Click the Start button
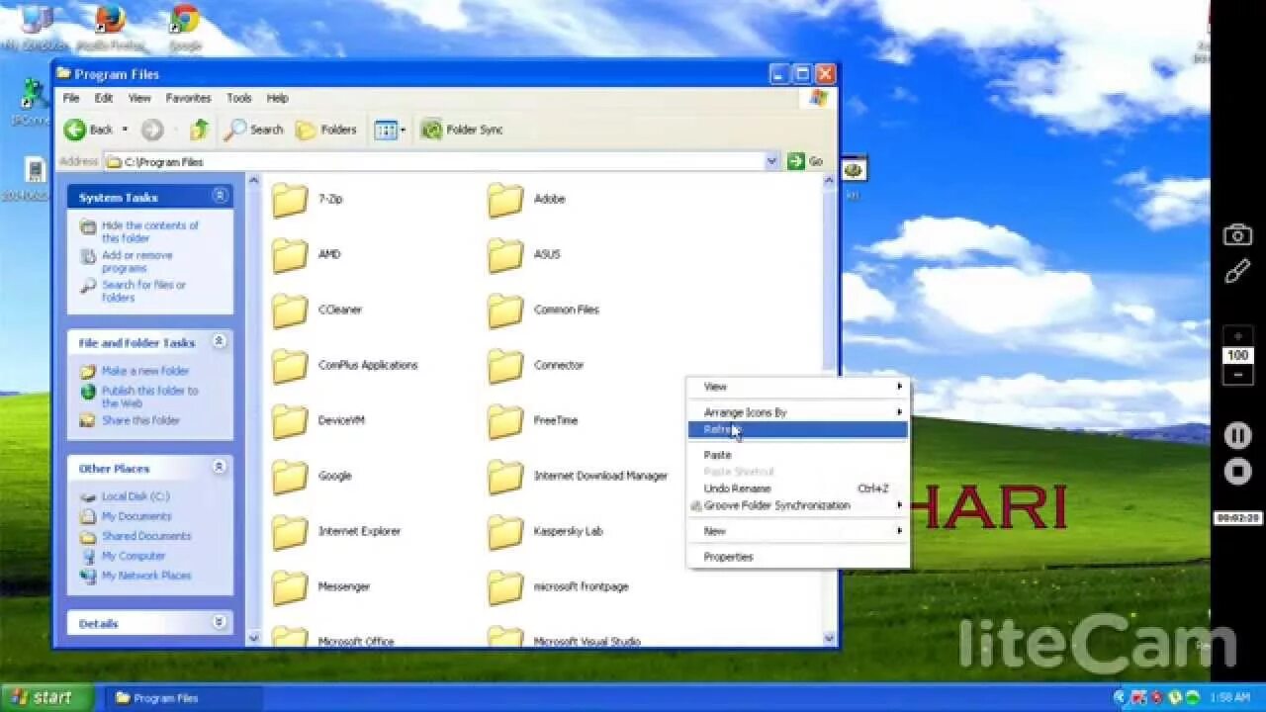The image size is (1266, 712). 45,697
